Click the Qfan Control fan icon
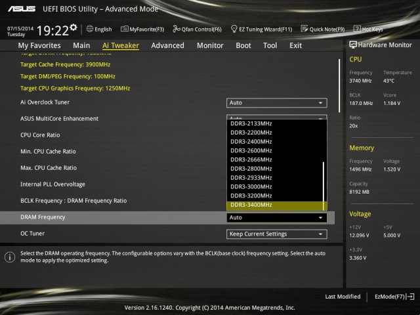 coord(177,29)
